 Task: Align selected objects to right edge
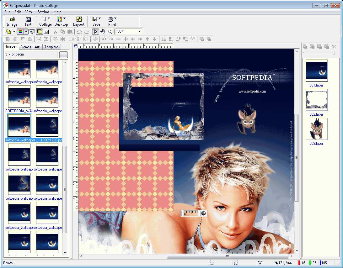15,39
